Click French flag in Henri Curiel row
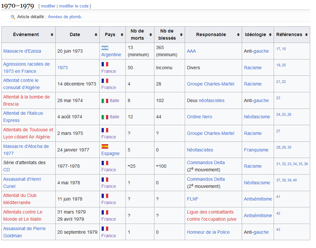 105,179
